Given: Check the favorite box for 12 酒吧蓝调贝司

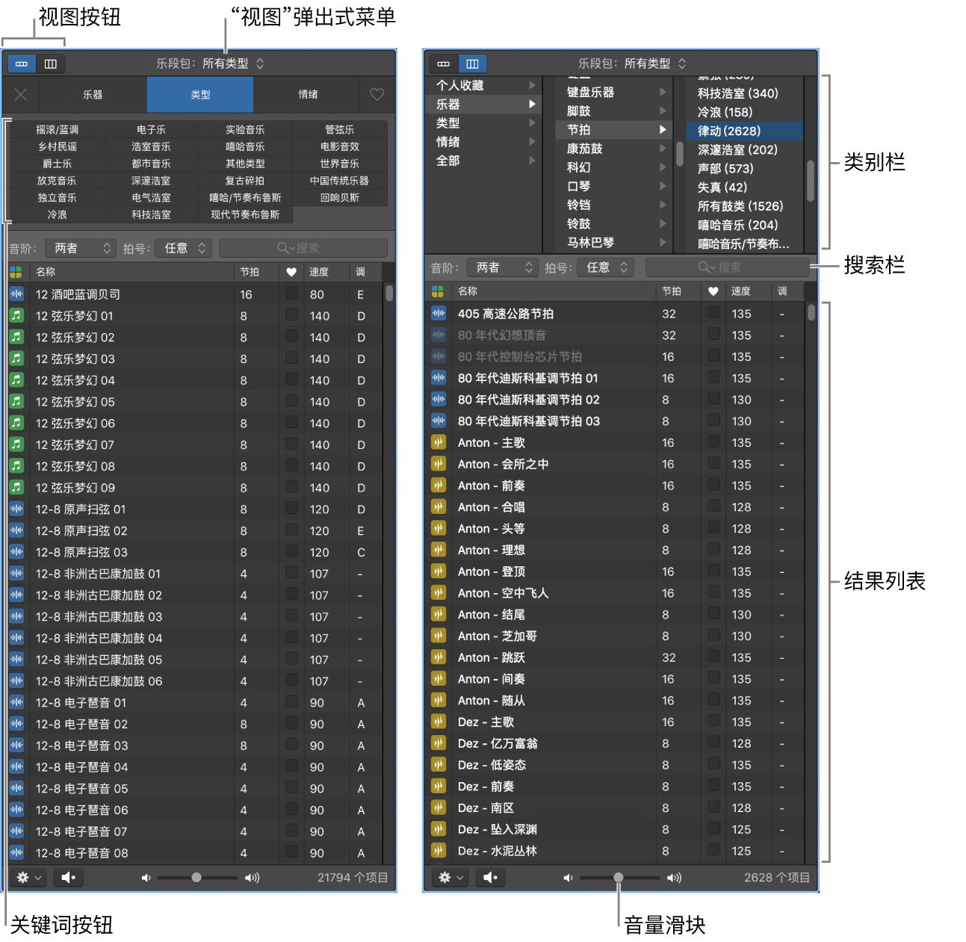Looking at the screenshot, I should [291, 294].
